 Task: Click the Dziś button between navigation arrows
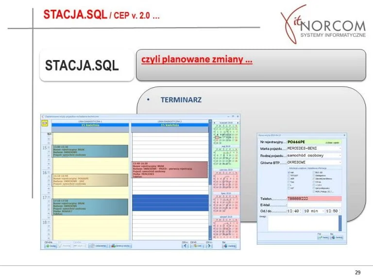pos(197,246)
